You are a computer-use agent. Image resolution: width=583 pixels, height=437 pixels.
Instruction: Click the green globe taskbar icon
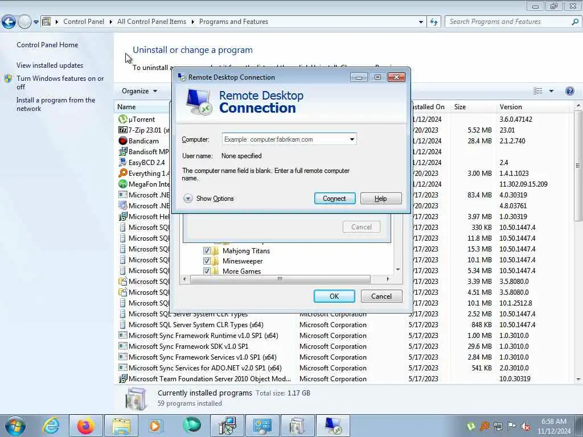pyautogui.click(x=191, y=426)
